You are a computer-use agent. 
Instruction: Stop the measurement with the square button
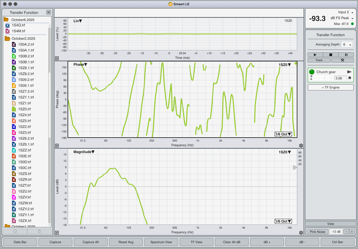click(x=330, y=55)
